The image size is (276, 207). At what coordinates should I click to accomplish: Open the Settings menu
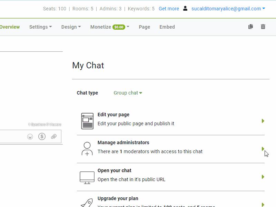tap(40, 27)
